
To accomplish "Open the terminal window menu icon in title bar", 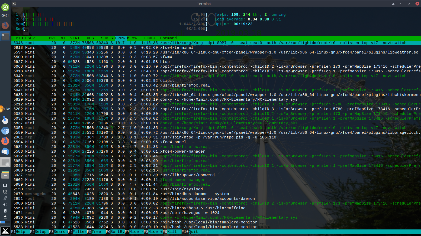I will pos(14,4).
